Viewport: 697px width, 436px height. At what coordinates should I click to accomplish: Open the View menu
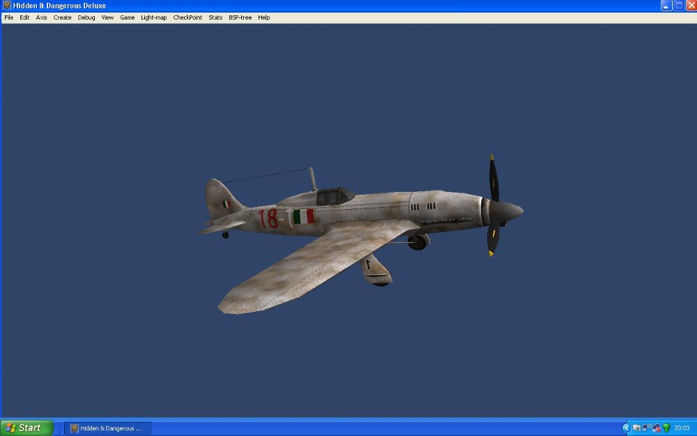(x=106, y=17)
